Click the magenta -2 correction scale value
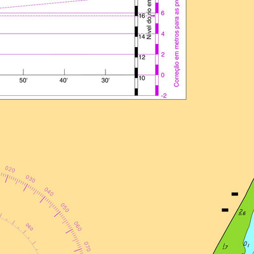Image resolution: width=254 pixels, height=254 pixels. 164,96
